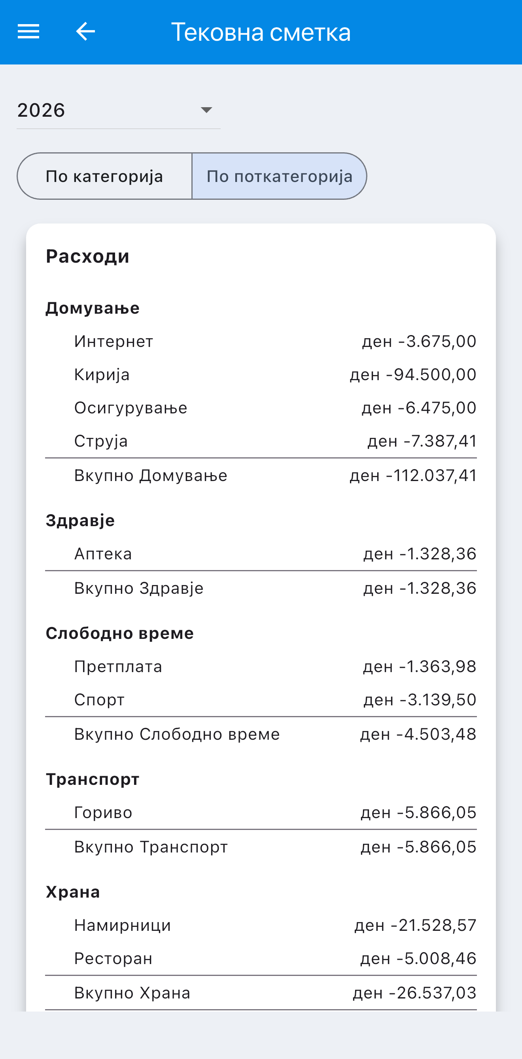
Task: Tap the Претплата subcategory entry
Action: click(x=261, y=667)
